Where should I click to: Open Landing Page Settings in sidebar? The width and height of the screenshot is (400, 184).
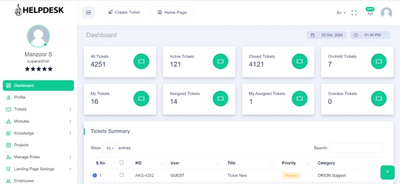coord(38,169)
